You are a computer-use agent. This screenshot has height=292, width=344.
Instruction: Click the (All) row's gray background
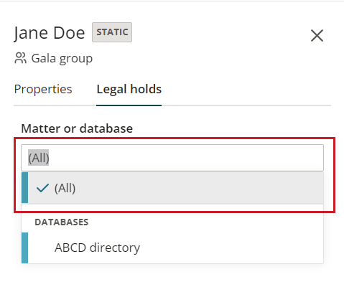pos(199,188)
